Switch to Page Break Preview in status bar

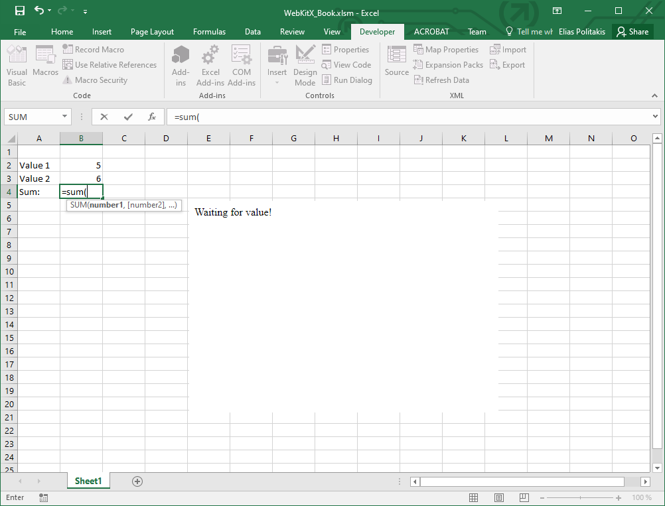point(524,497)
